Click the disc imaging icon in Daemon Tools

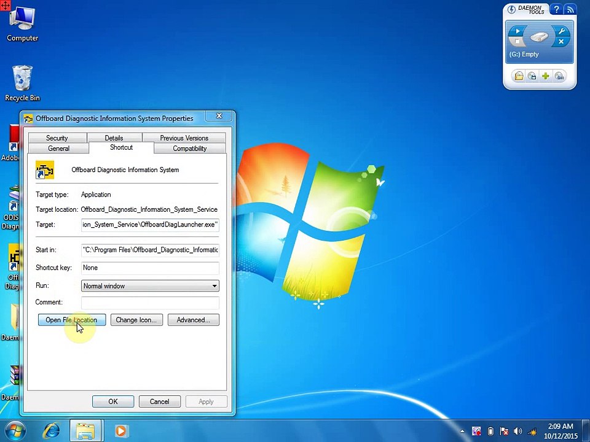pyautogui.click(x=532, y=76)
